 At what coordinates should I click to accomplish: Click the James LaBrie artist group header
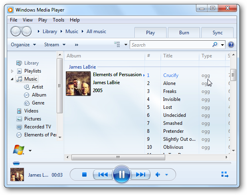[82, 67]
